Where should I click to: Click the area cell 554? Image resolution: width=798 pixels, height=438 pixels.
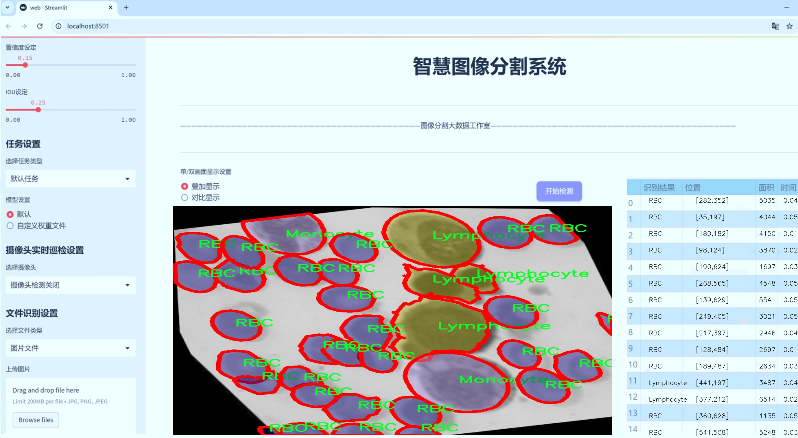click(x=765, y=300)
